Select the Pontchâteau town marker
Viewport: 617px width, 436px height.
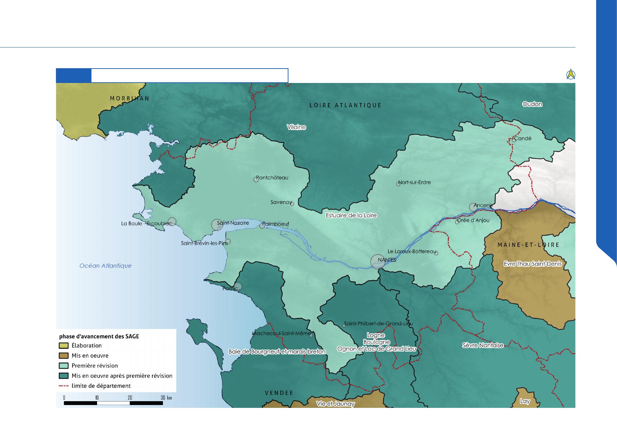(256, 179)
